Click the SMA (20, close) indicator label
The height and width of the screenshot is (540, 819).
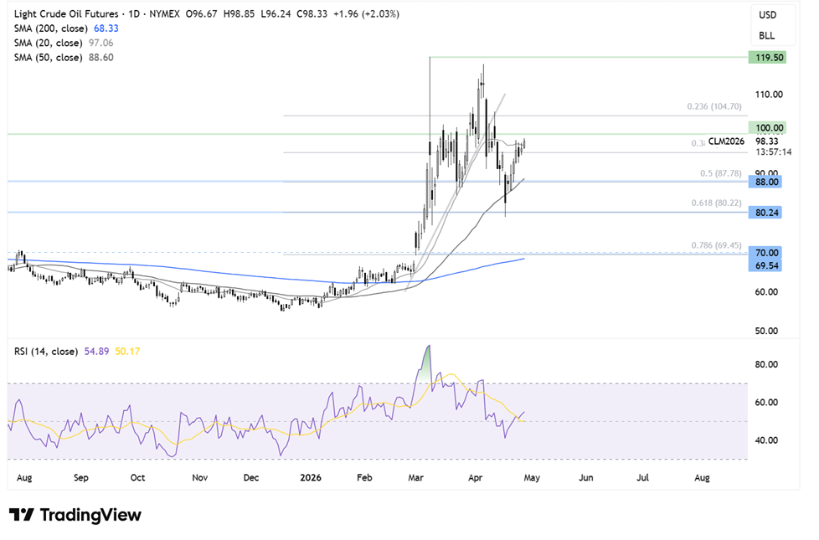49,44
